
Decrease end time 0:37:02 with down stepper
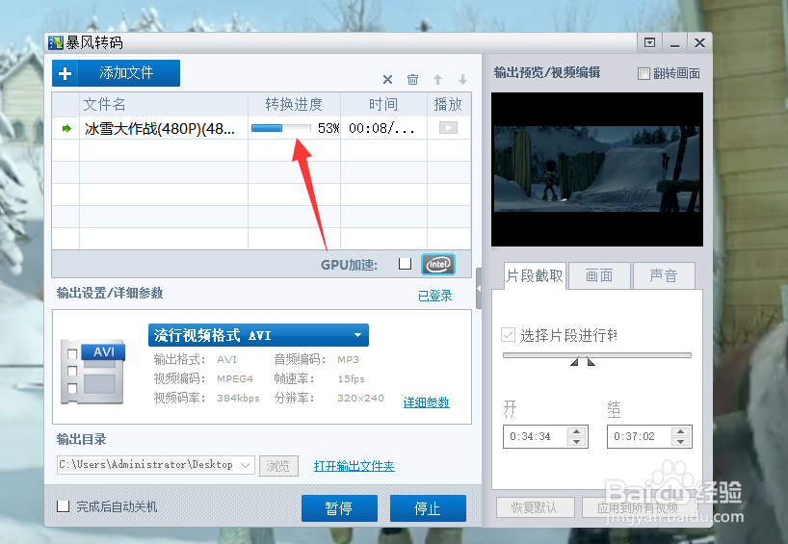coord(680,442)
